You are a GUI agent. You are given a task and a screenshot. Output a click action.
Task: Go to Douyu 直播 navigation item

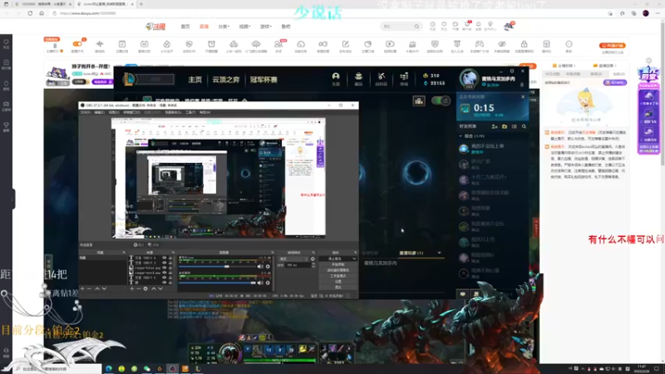[204, 27]
